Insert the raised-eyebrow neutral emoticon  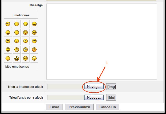pos(25,41)
